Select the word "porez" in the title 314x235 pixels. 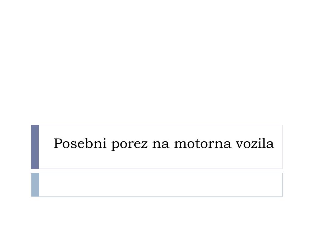point(130,144)
